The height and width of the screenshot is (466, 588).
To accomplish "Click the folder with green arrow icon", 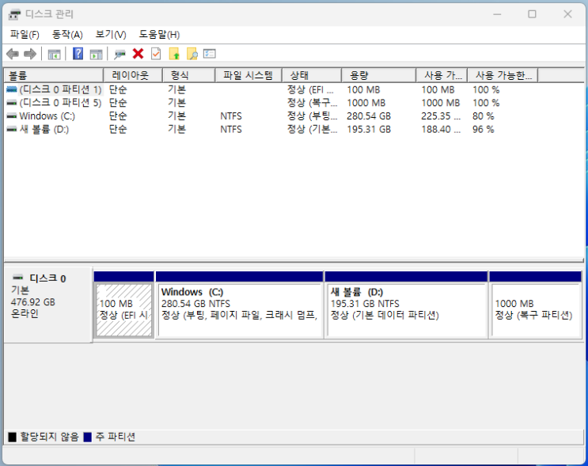I will 174,54.
